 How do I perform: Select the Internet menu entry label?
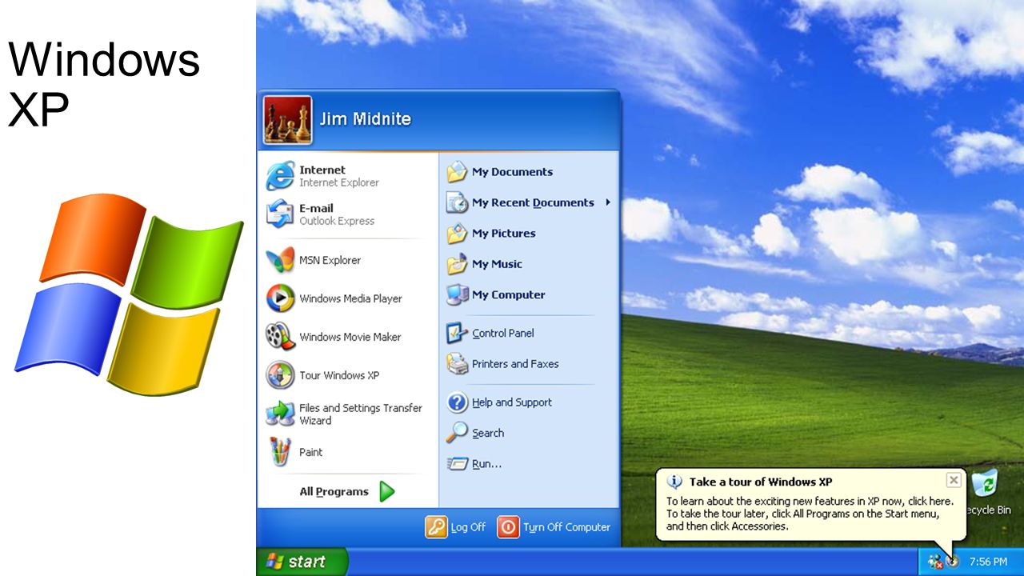coord(322,170)
